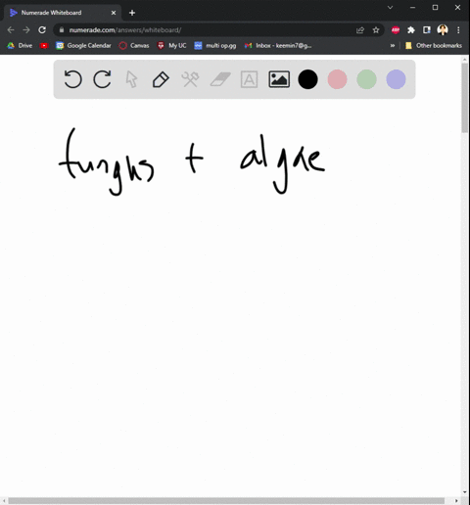The image size is (470, 505).
Task: Select the pen drawing tool
Action: click(x=161, y=79)
